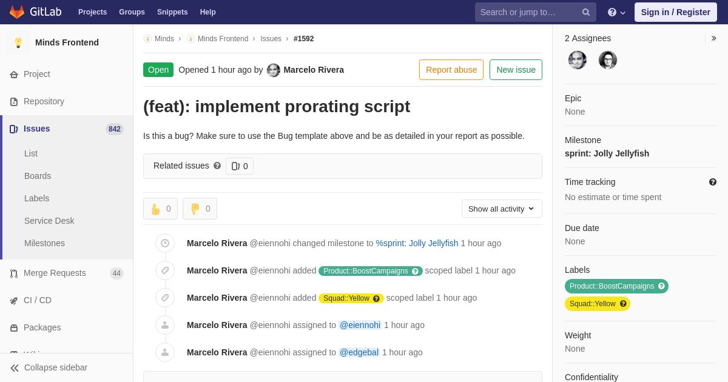Click the New issue button

click(516, 70)
